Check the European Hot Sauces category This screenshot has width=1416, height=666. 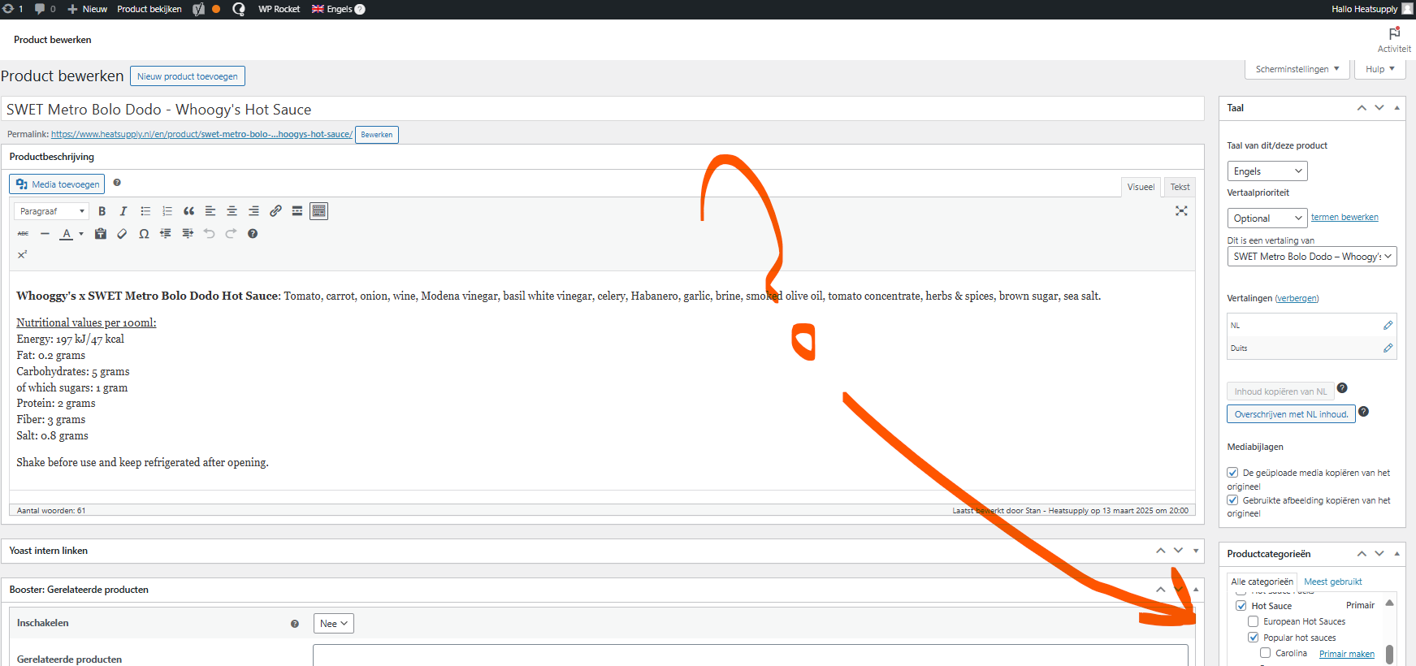(1254, 621)
